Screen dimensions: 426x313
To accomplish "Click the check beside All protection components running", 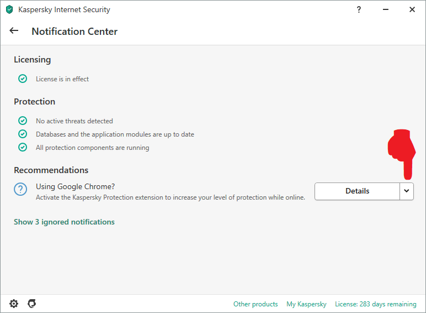I will pyautogui.click(x=23, y=148).
